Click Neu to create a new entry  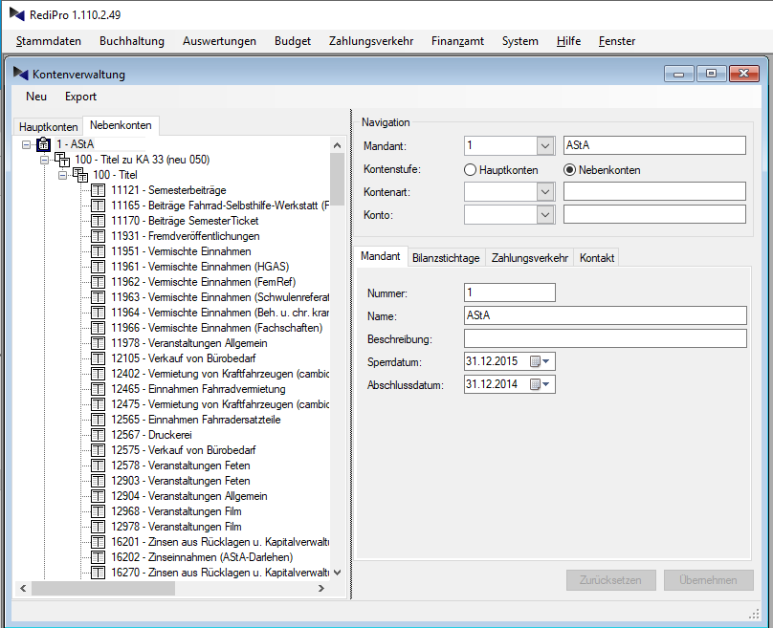(36, 97)
